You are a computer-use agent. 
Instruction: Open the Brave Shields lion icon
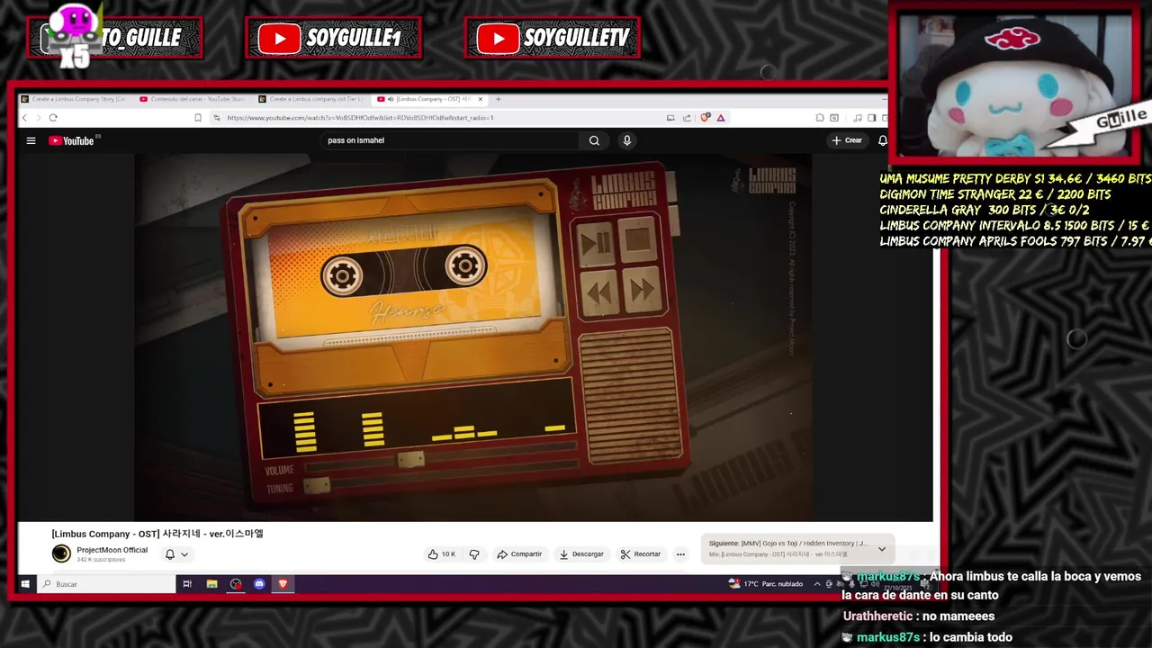[x=706, y=118]
